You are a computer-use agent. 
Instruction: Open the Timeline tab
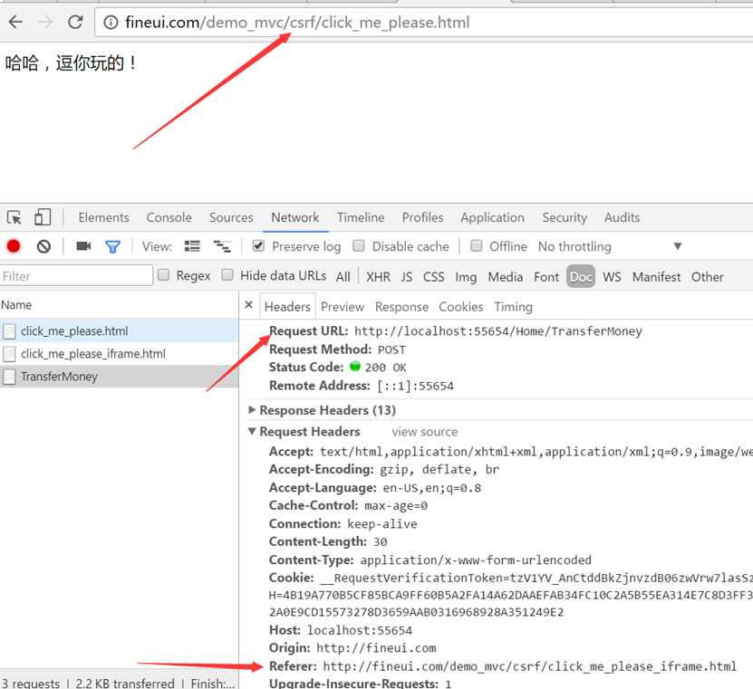(361, 218)
